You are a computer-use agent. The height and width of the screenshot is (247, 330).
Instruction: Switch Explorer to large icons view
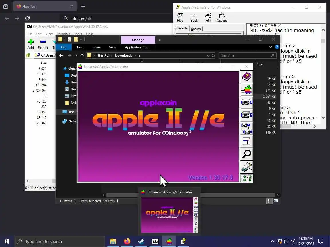pyautogui.click(x=276, y=201)
